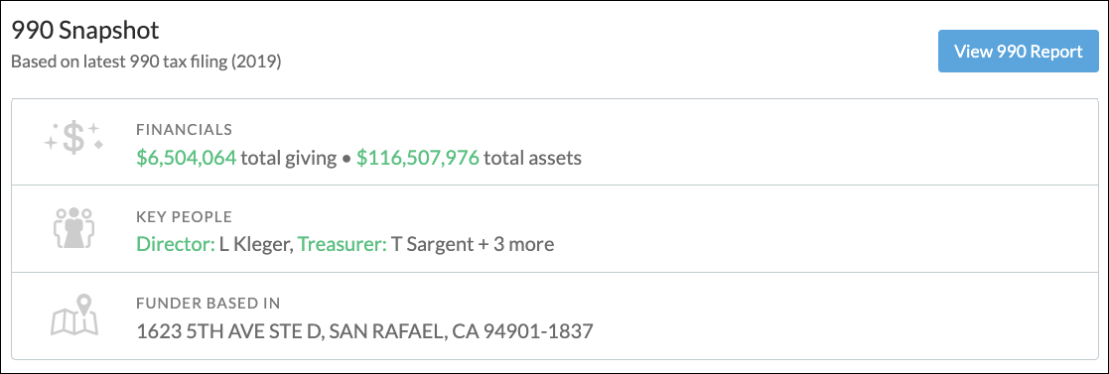The width and height of the screenshot is (1109, 374).
Task: Click the green Director label
Action: (176, 245)
